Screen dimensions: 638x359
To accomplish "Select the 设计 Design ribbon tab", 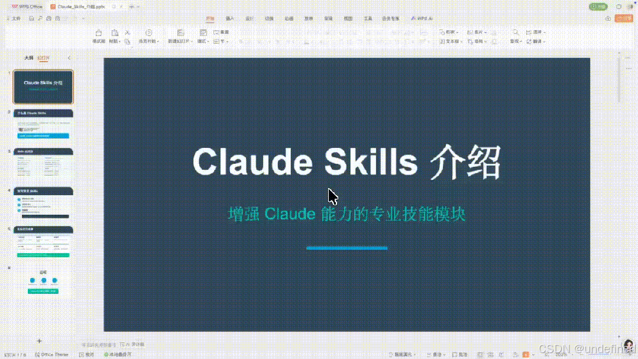I will coord(250,19).
